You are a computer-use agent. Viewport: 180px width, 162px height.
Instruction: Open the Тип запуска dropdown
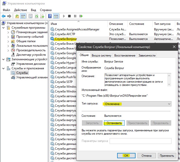[x=138, y=104]
